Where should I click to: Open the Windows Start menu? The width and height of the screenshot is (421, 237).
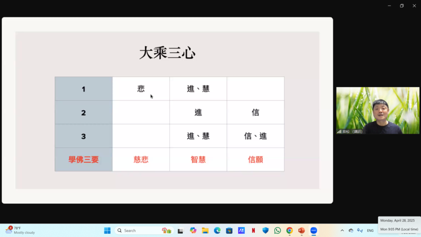(107, 230)
